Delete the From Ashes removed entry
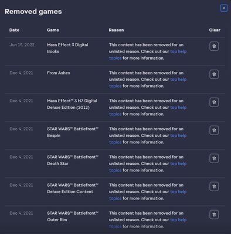Screen dimensions: 231x234 click(x=214, y=74)
